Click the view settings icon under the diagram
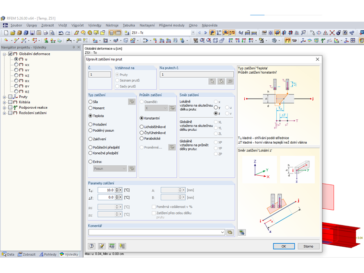Viewport: 364px width, 273px height. click(242, 232)
